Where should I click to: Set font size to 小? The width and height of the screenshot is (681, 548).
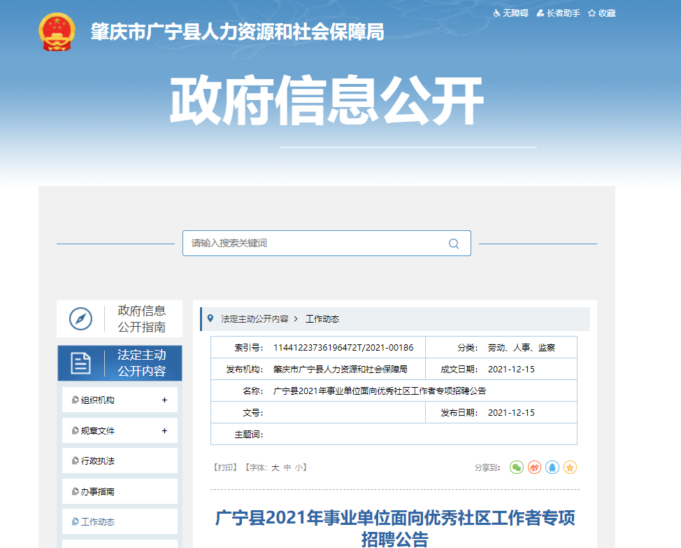click(299, 468)
